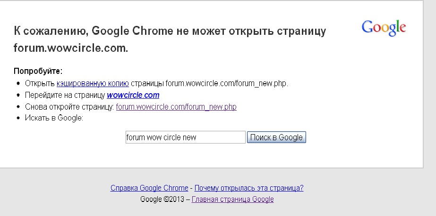Open the кэшированную копию link
436x216 pixels.
click(x=93, y=83)
